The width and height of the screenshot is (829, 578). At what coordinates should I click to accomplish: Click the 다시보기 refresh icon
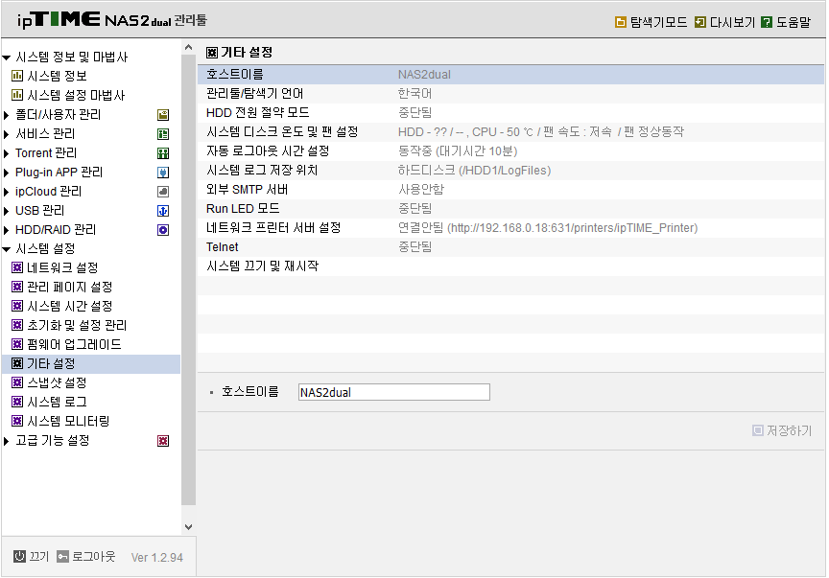(x=700, y=22)
